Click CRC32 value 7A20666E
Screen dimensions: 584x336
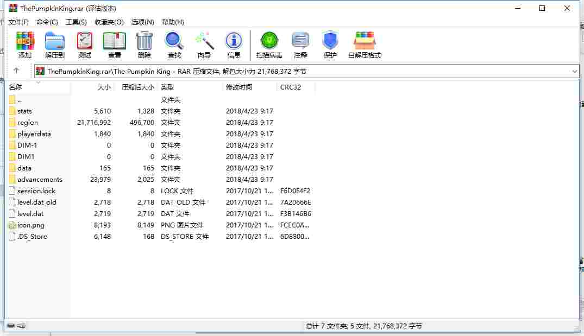point(296,202)
